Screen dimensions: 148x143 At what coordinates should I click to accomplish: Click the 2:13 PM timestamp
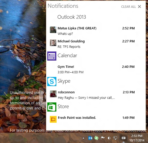tap(129, 92)
